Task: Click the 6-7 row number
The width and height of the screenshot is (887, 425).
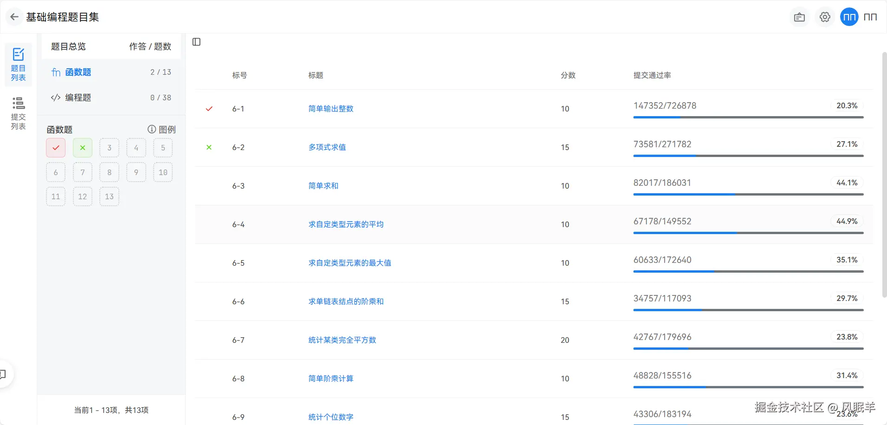Action: [238, 340]
